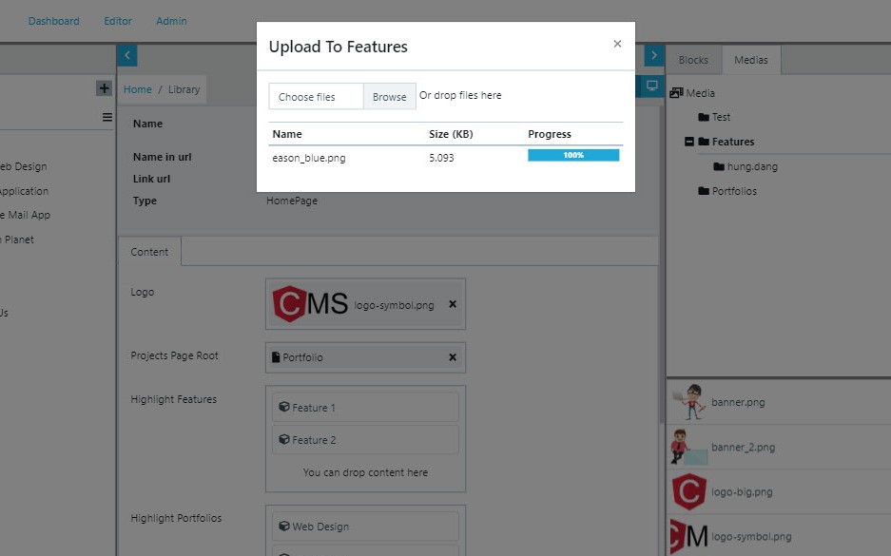
Task: Navigate to Home via the breadcrumb link
Action: click(x=137, y=88)
